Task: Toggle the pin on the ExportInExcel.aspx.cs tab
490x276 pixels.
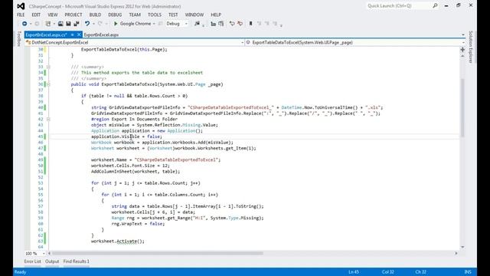Action: pyautogui.click(x=72, y=34)
